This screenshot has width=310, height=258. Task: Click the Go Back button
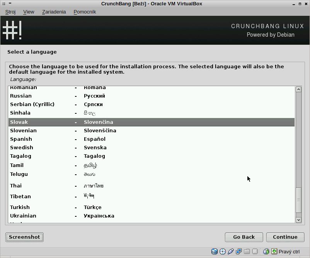point(244,237)
